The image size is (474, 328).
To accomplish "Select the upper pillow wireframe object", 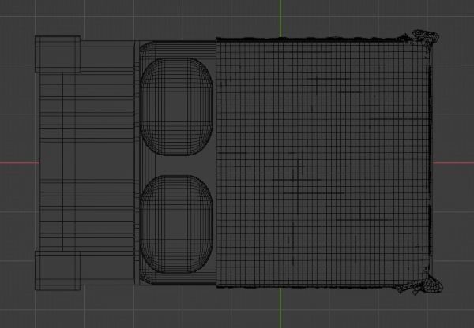I will 176,106.
